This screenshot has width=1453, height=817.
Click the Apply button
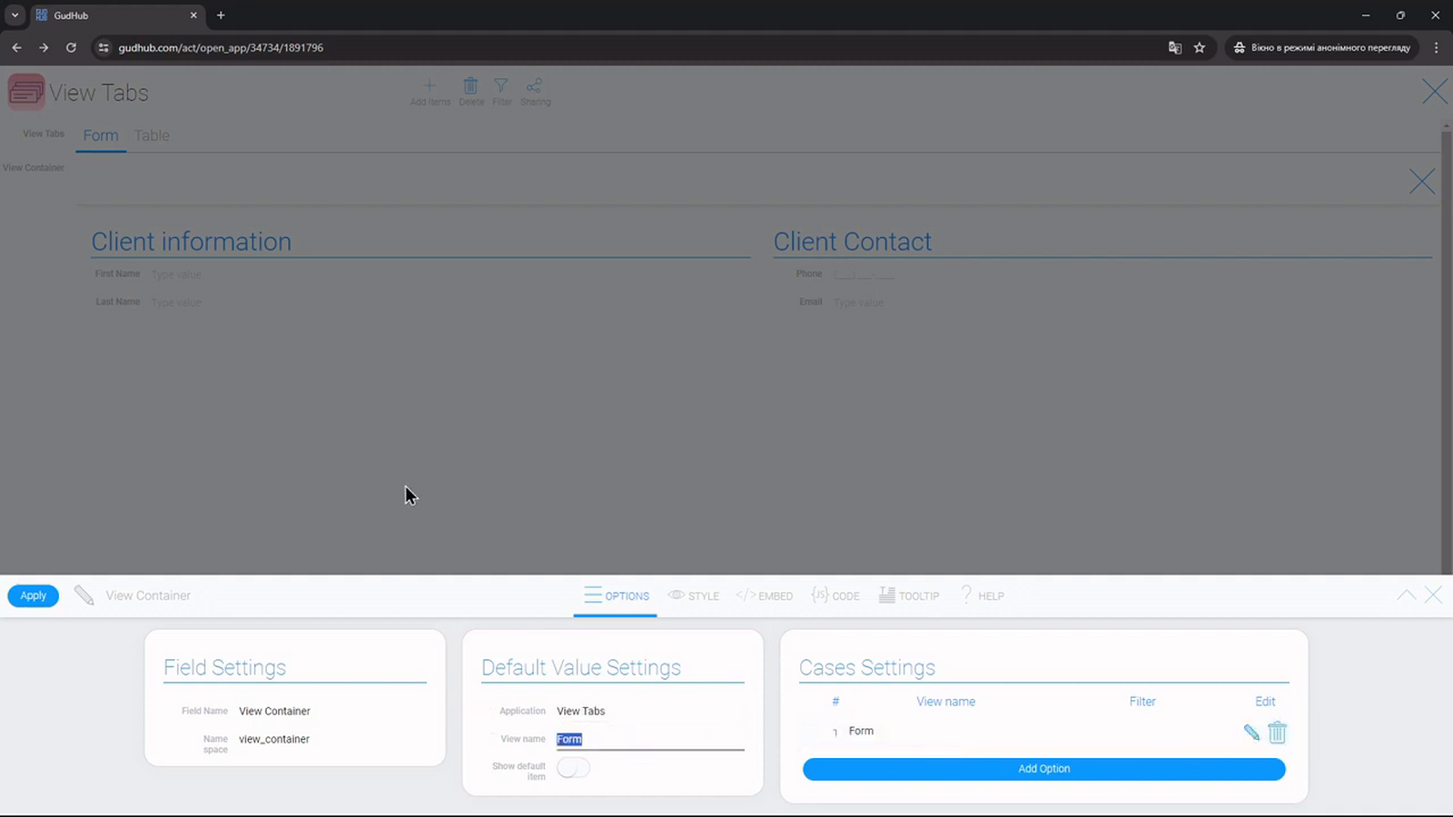[x=34, y=596]
